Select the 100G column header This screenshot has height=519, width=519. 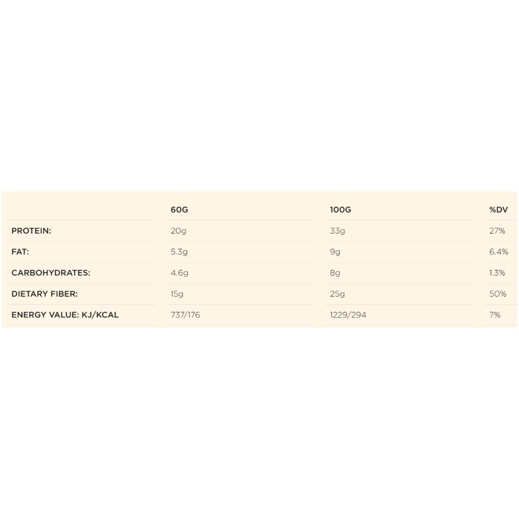click(341, 210)
